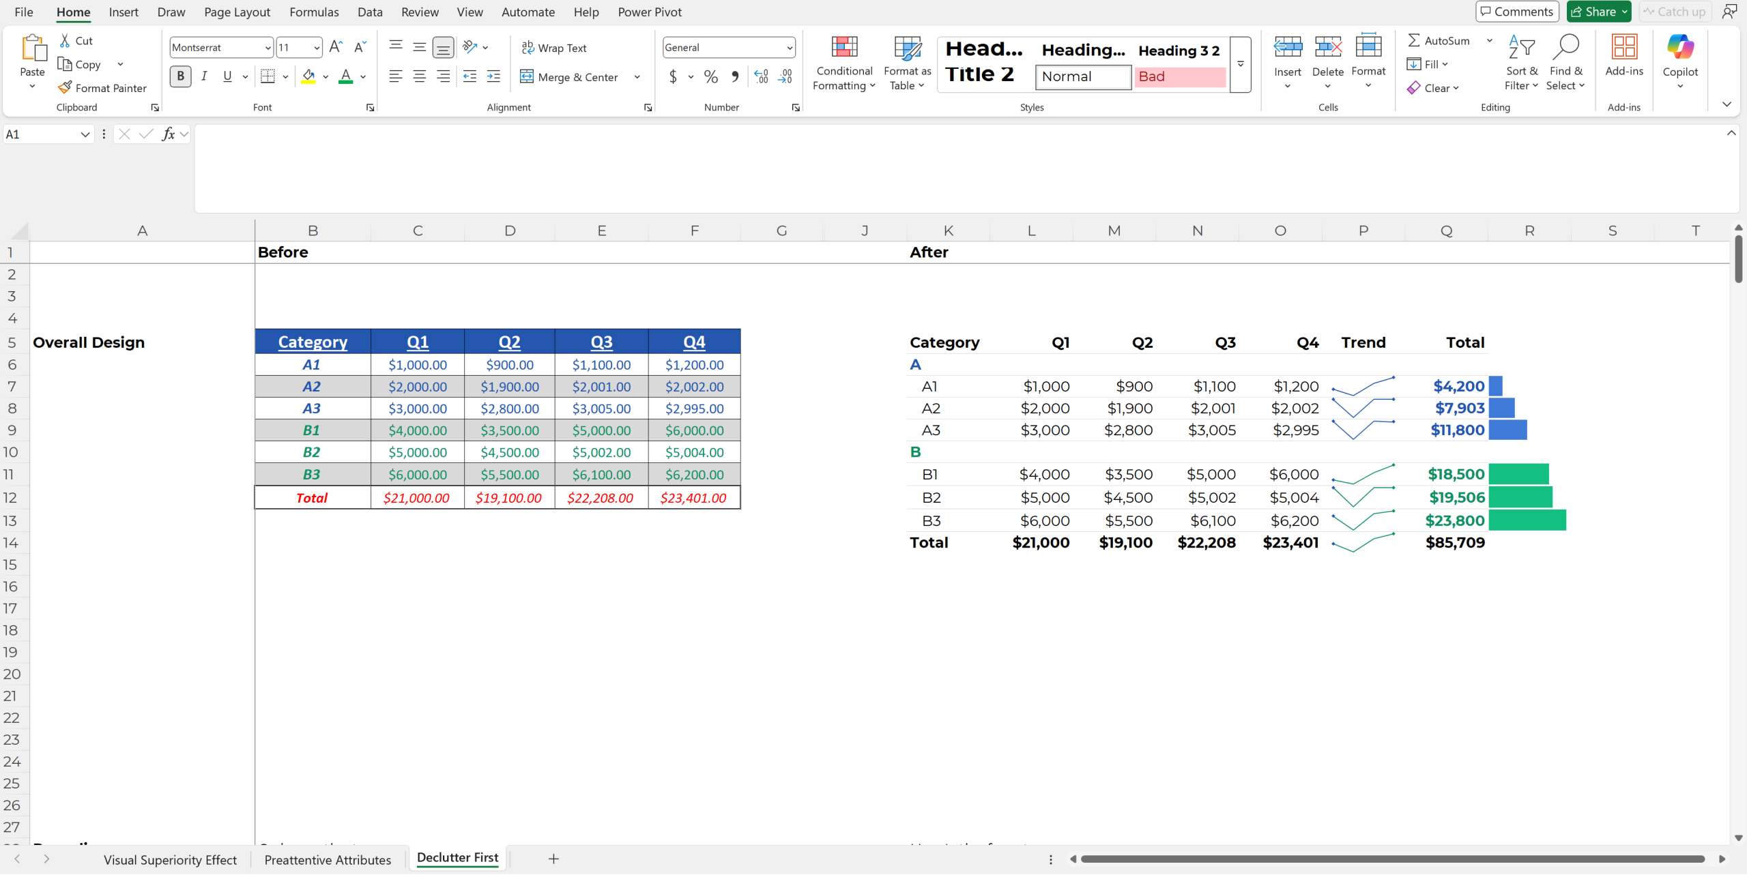Expand the Styles gallery

tap(1240, 65)
